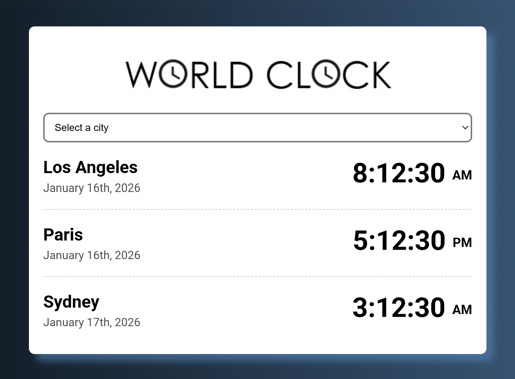Click the AM indicator on the Sydney row
Image resolution: width=515 pixels, height=379 pixels.
462,309
